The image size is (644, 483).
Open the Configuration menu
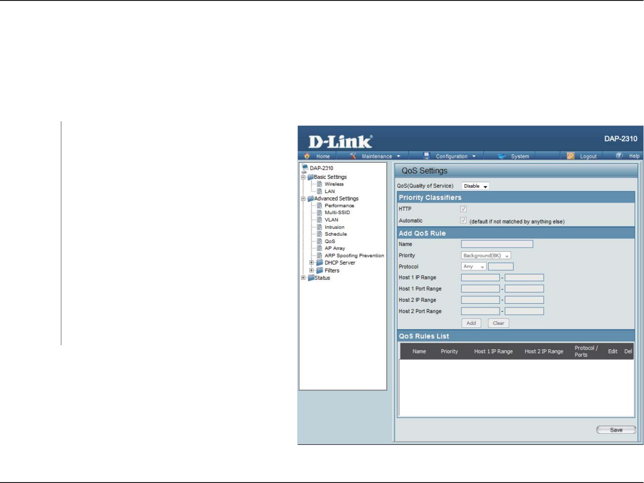pyautogui.click(x=451, y=156)
